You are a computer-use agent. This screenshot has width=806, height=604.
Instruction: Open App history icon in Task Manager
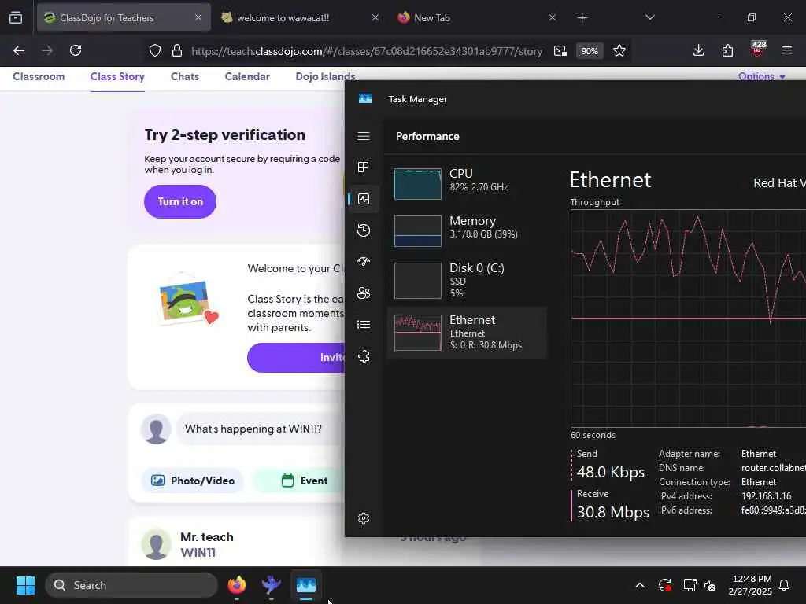click(x=364, y=230)
